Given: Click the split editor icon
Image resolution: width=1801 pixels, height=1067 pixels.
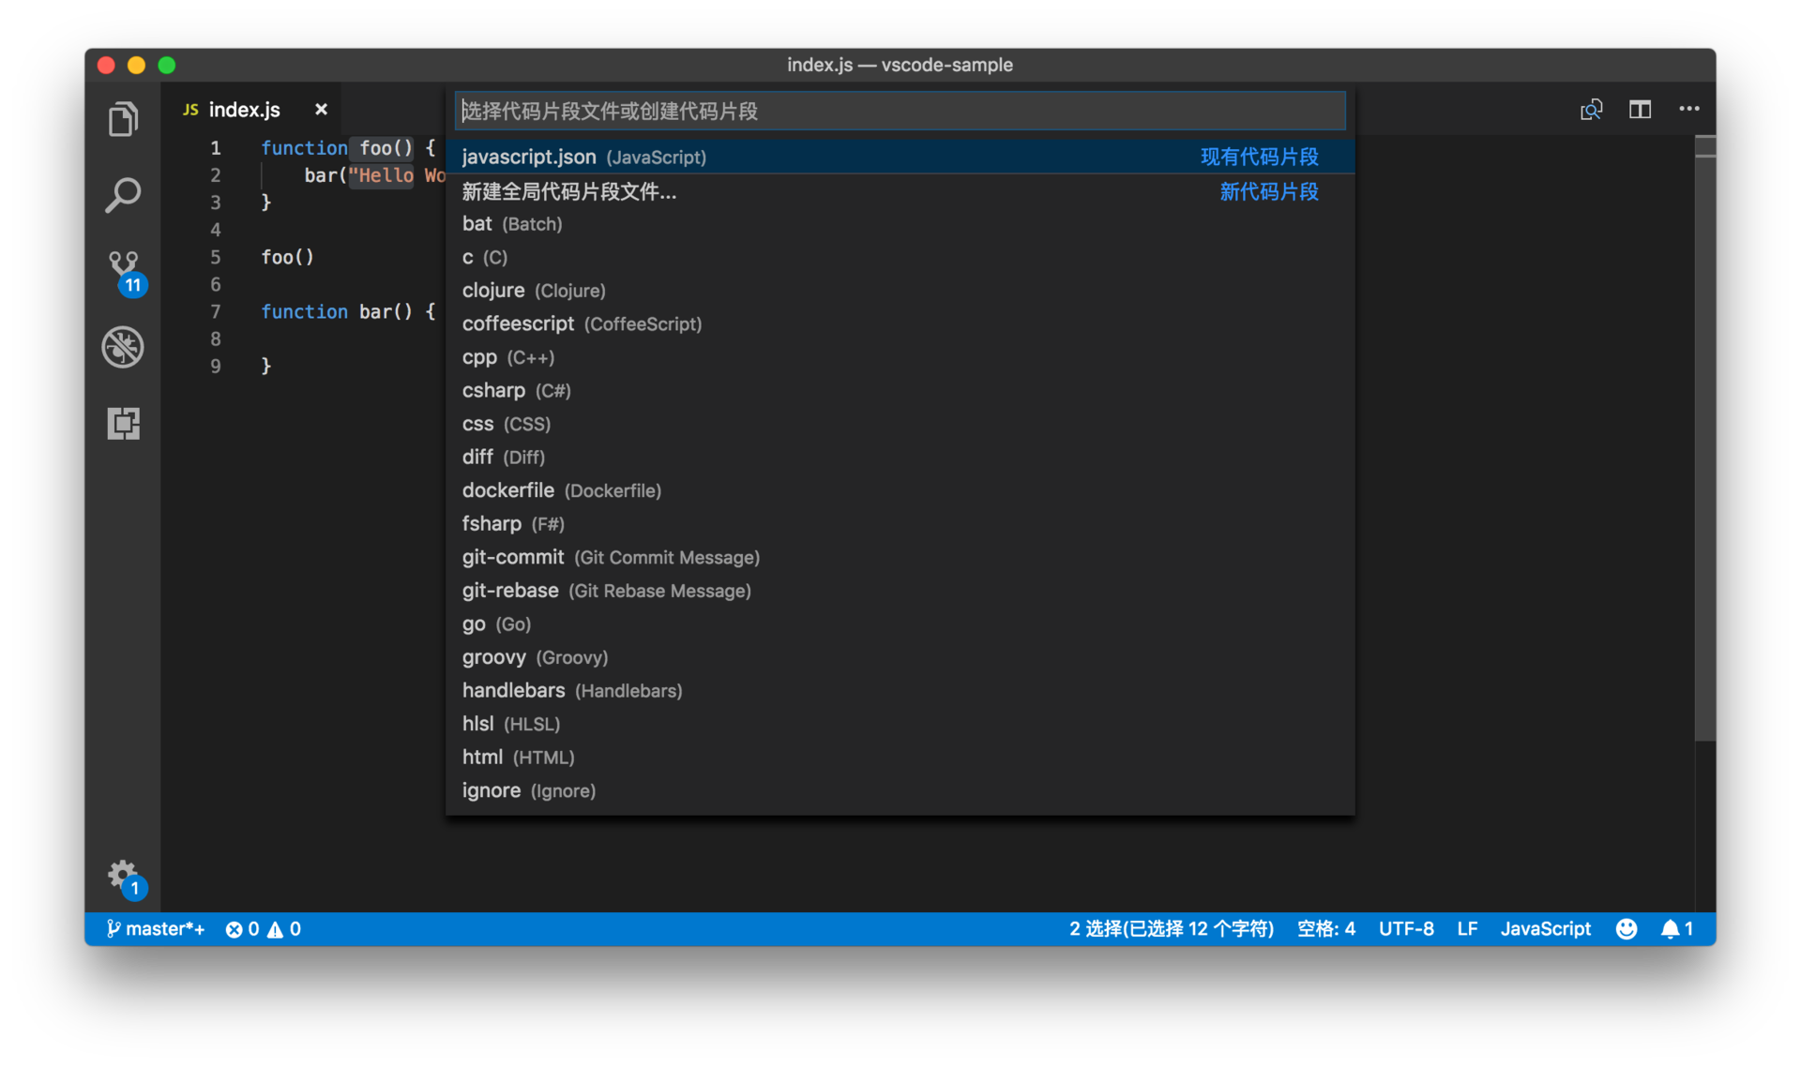Looking at the screenshot, I should pos(1640,110).
